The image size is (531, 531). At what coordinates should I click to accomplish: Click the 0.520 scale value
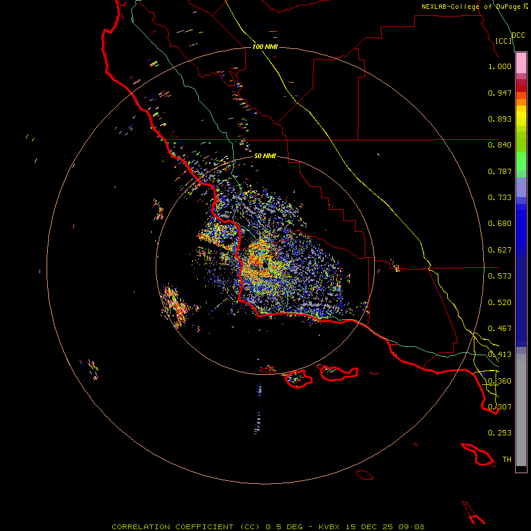500,303
